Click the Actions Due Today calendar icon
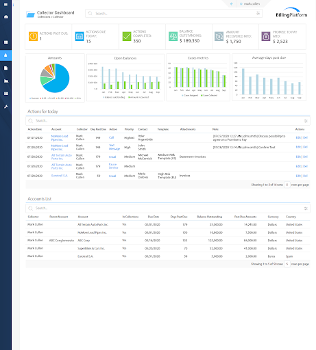This screenshot has width=316, height=350. pyautogui.click(x=80, y=36)
